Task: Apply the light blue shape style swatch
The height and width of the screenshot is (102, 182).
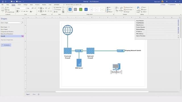Action: tap(70, 9)
